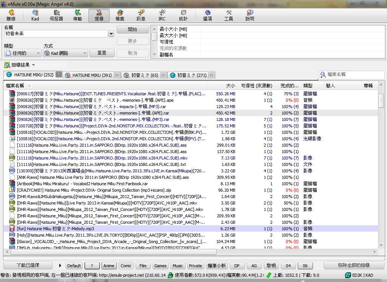This screenshot has width=387, height=282.
Task: Open the 說明 help toolbar icon
Action: point(250,15)
